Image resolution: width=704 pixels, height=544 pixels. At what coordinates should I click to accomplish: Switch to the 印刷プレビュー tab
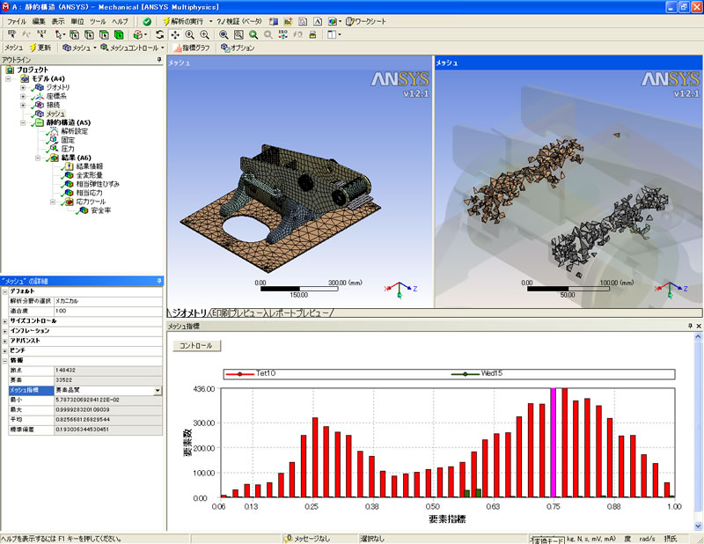coord(237,313)
